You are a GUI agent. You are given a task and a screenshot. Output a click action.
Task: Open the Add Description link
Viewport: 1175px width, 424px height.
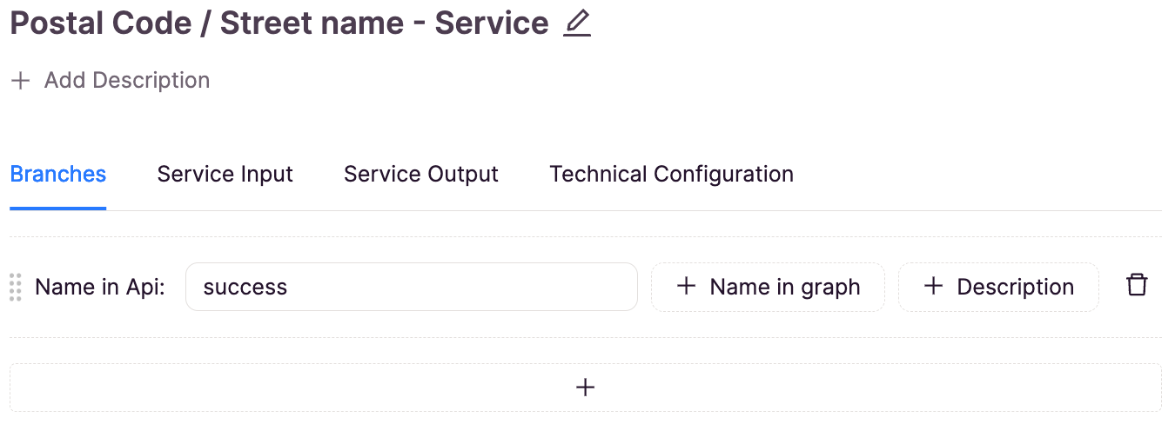(111, 81)
